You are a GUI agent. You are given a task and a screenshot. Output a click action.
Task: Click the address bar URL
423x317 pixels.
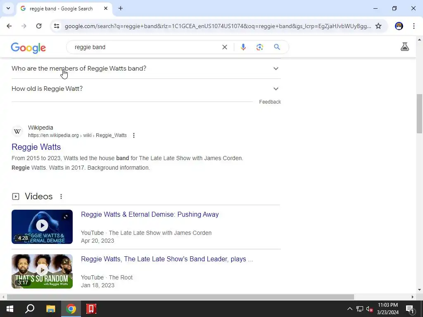[218, 26]
